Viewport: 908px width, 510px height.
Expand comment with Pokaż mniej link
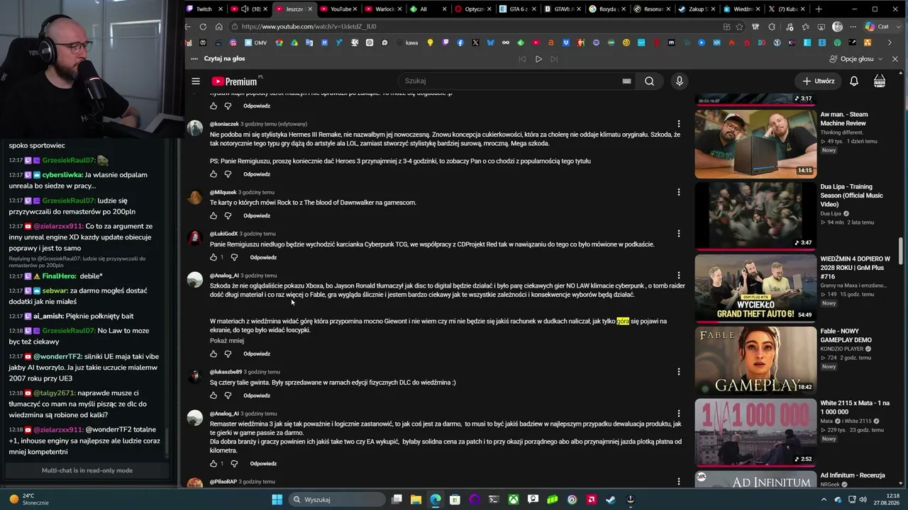point(227,341)
